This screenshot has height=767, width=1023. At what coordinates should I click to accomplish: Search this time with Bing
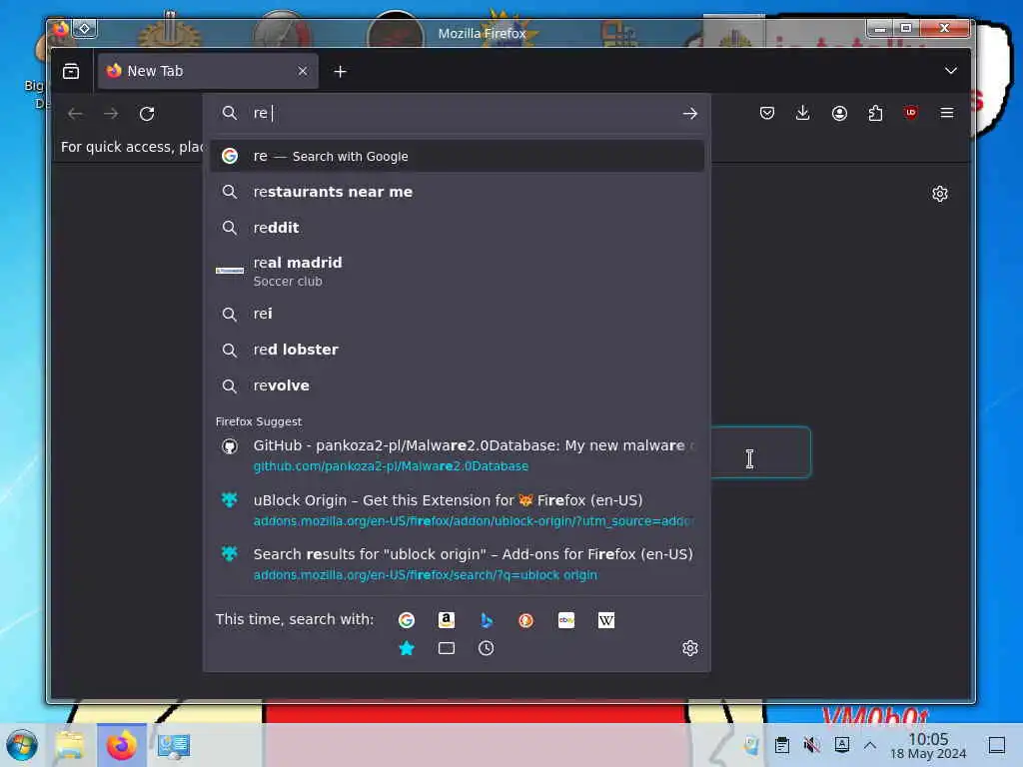tap(487, 619)
